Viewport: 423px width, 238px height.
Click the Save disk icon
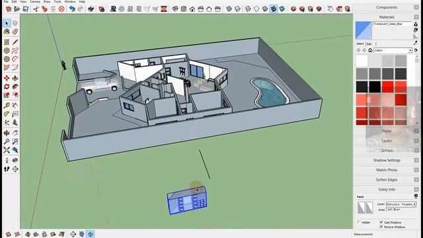(x=25, y=9)
